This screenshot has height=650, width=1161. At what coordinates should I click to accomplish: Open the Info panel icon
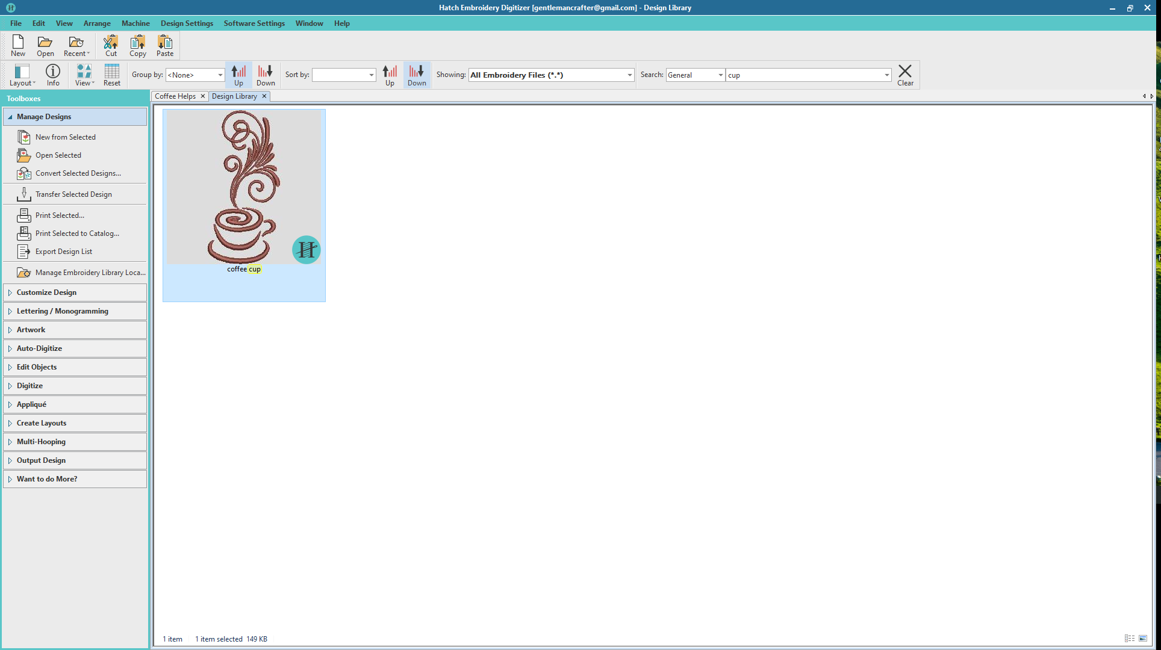[53, 72]
